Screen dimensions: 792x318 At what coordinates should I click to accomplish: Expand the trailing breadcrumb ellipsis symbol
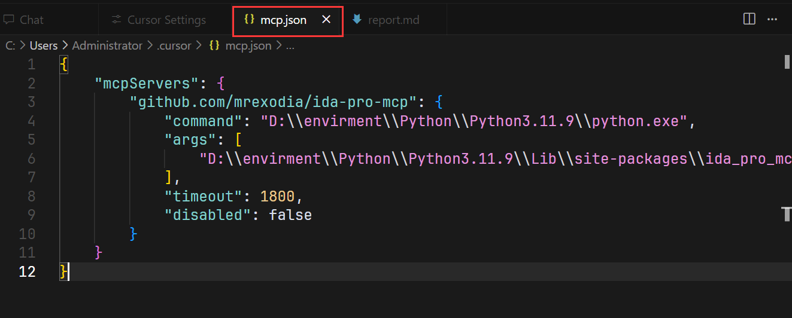[290, 45]
